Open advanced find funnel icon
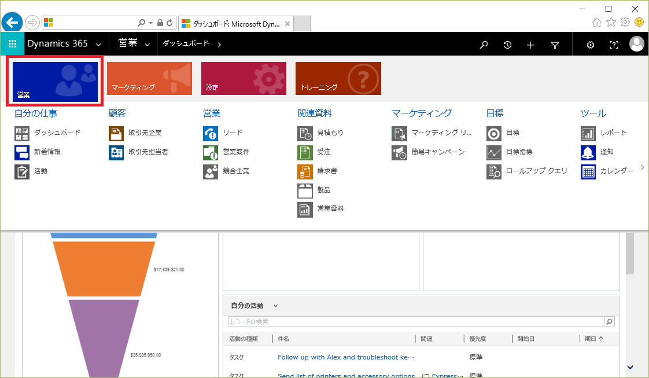Image resolution: width=649 pixels, height=378 pixels. (555, 45)
